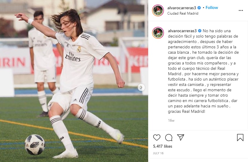Like the post with the heart icon
Viewport: 248px width, 162px height.
click(x=157, y=138)
